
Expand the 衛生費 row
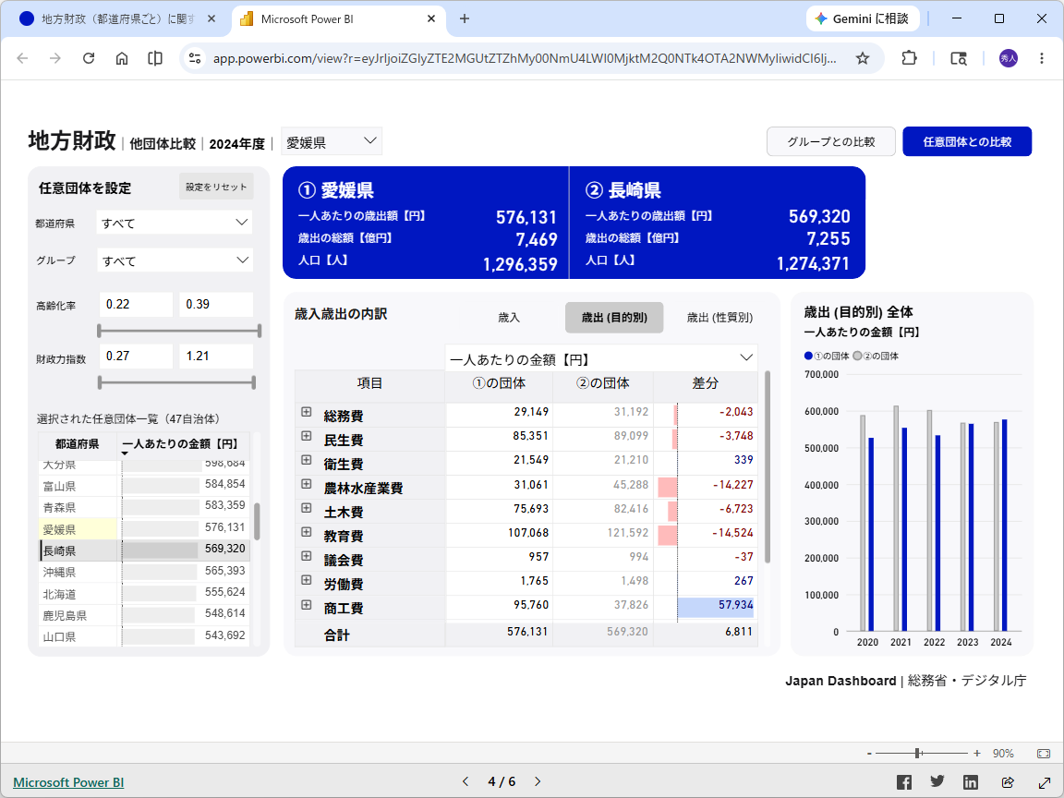(x=306, y=460)
